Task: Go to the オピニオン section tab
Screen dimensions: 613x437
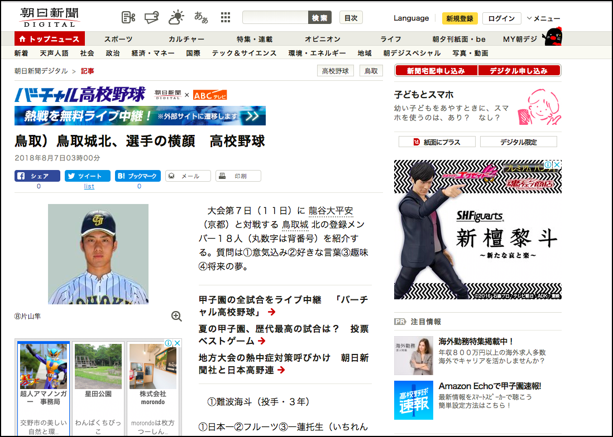Action: click(x=322, y=39)
